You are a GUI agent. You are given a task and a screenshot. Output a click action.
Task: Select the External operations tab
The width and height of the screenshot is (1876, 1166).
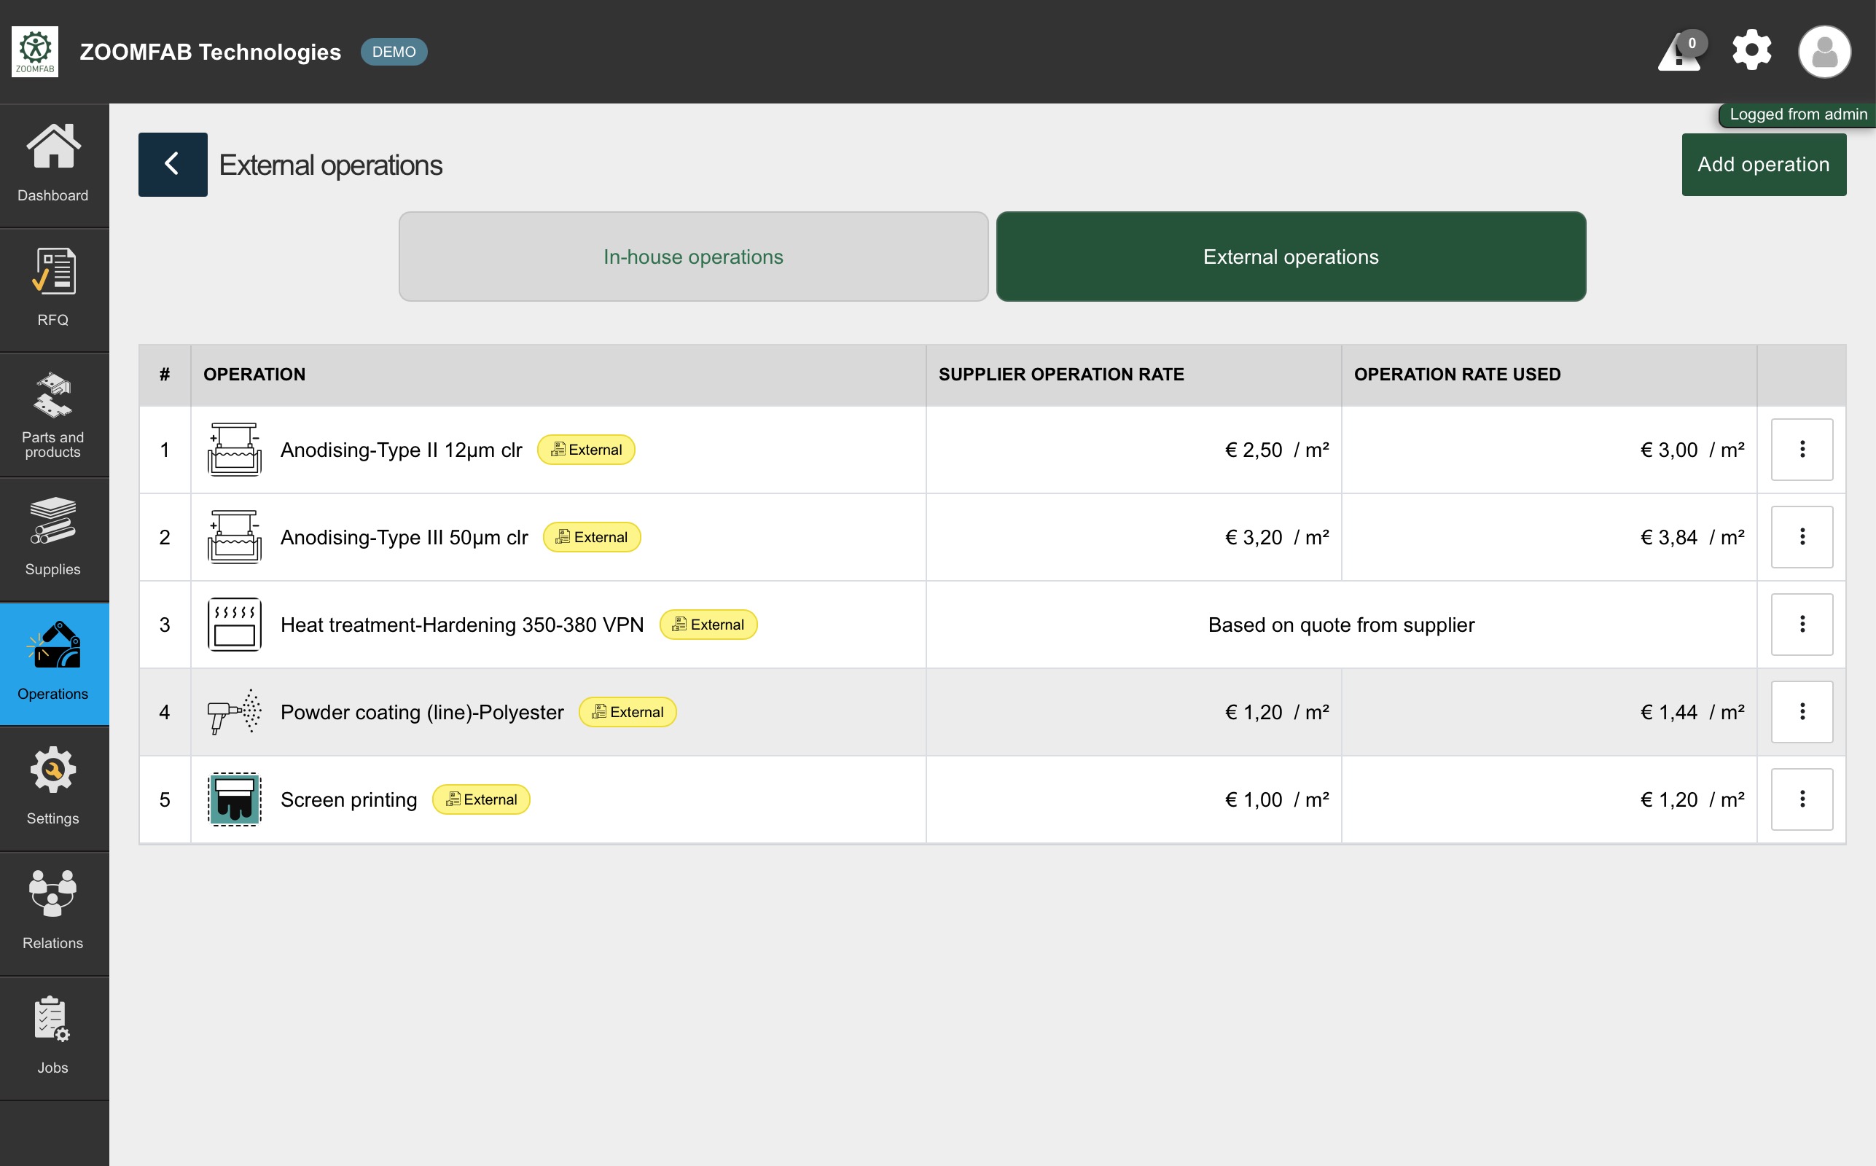point(1291,257)
